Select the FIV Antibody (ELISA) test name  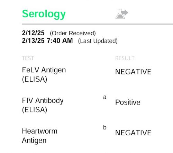click(43, 105)
